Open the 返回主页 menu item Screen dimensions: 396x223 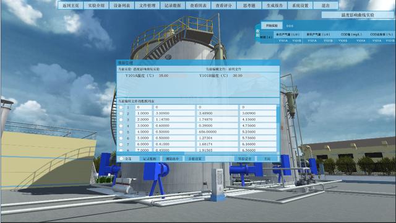pos(71,6)
